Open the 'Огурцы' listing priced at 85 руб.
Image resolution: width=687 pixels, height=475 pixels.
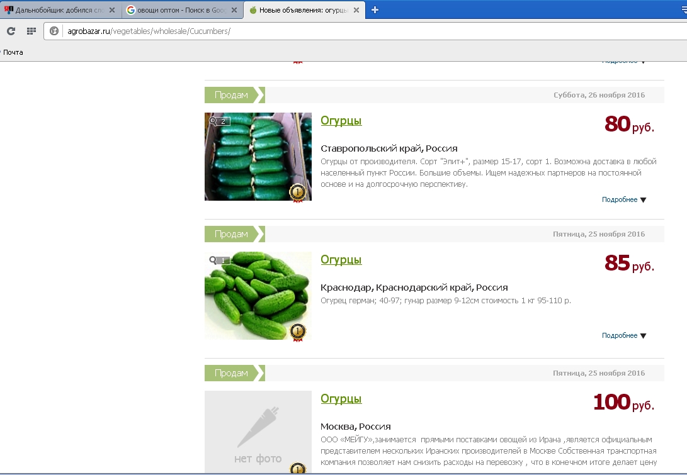(x=341, y=260)
